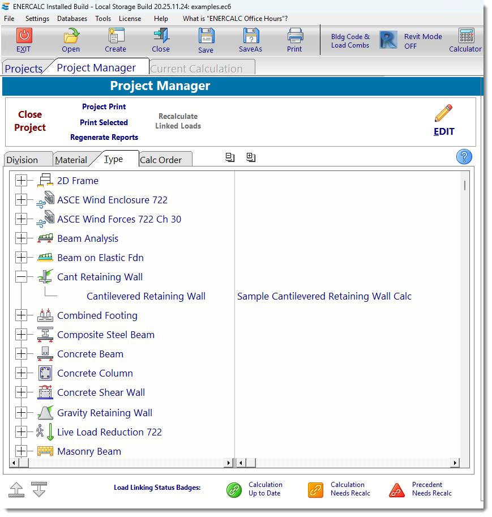Expand the Beam Analysis node
This screenshot has width=492, height=517.
[21, 238]
